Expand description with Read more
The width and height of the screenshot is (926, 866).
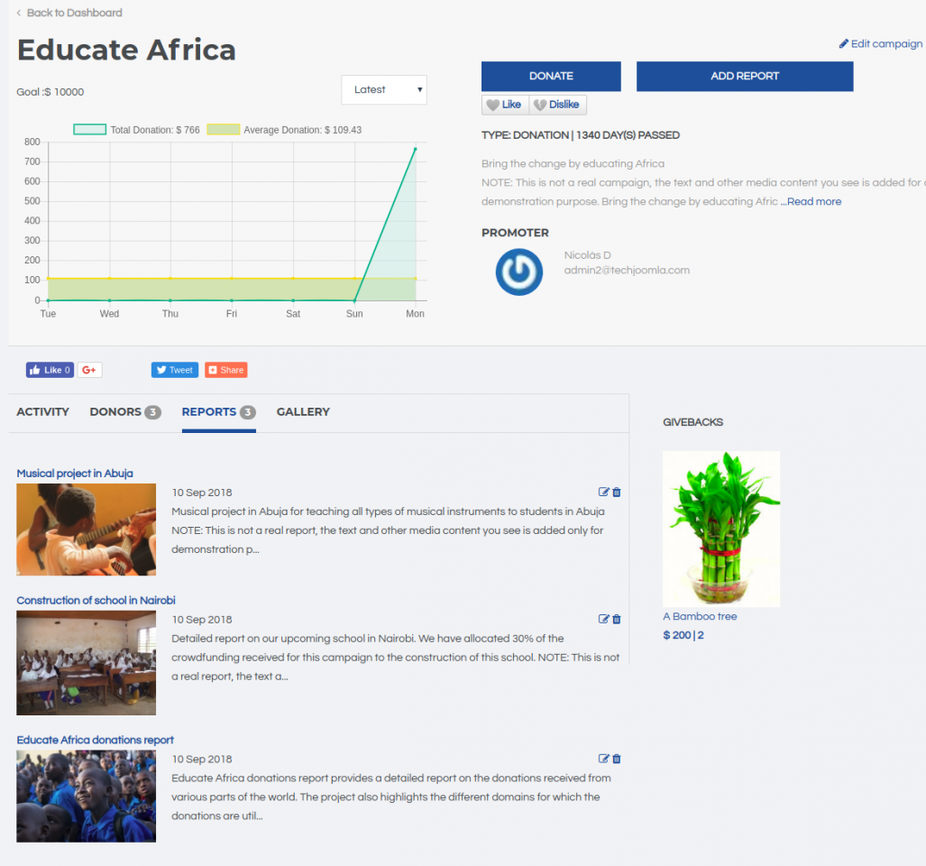point(811,202)
